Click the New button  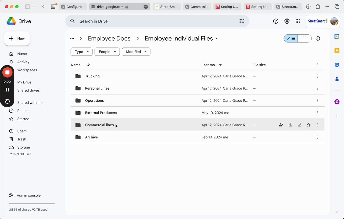[17, 39]
